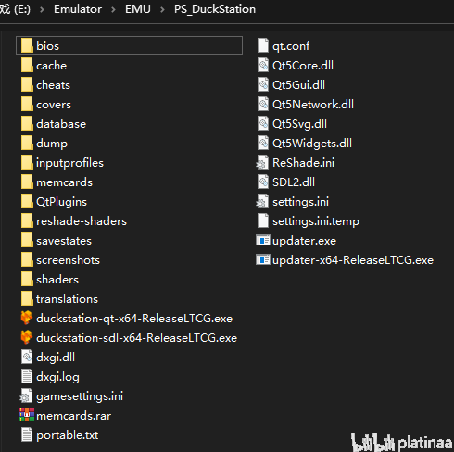Viewport: 454px width, 452px height.
Task: Select the file name Qt5Svg.dll
Action: (299, 124)
